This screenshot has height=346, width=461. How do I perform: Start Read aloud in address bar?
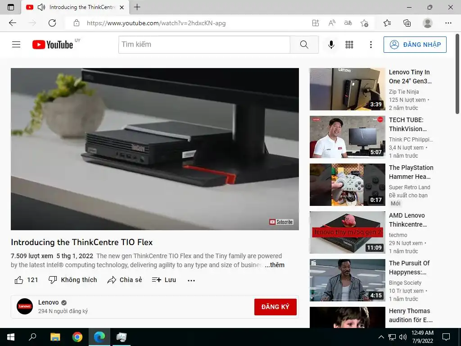(332, 23)
